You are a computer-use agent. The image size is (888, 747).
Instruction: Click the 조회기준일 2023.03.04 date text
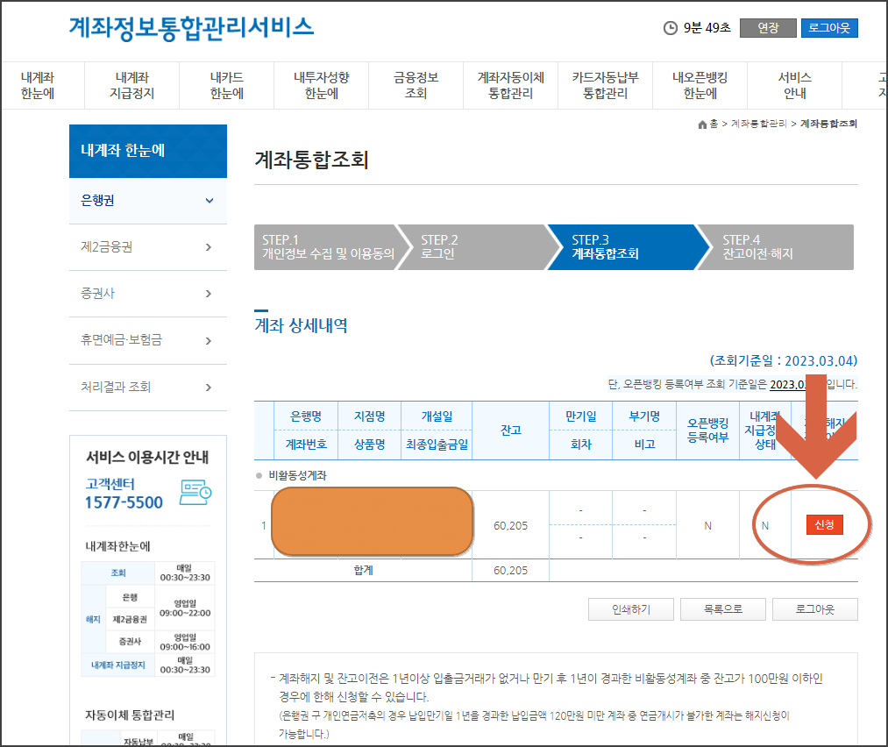(784, 360)
